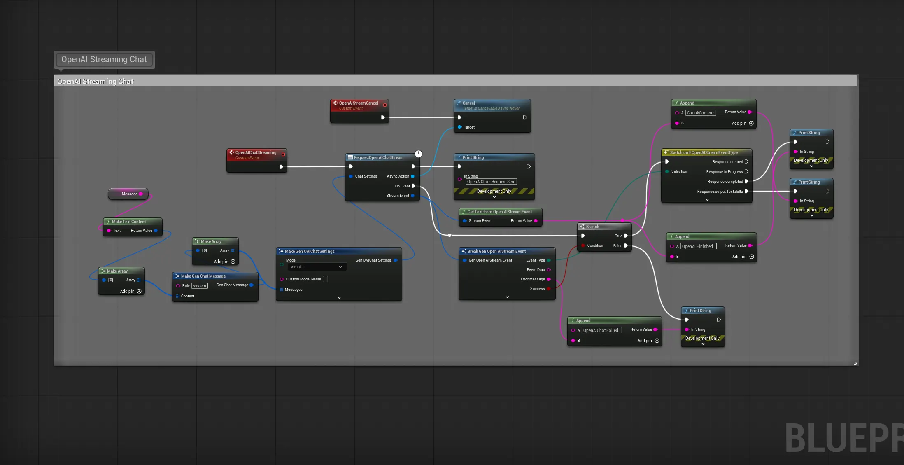Open the Model dropdown showing o4-mini
The image size is (904, 465).
coord(317,267)
